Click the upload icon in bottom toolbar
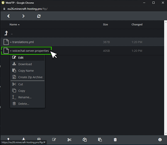 8,139
